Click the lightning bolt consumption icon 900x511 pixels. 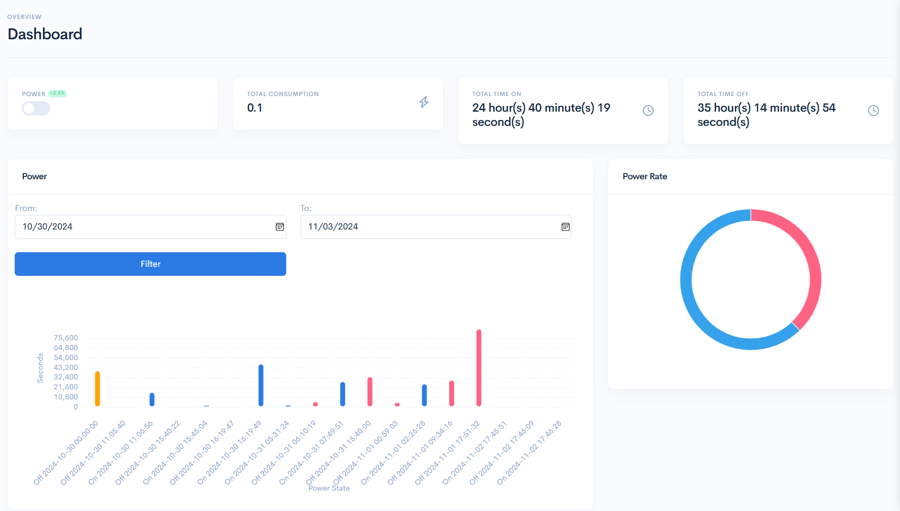coord(424,102)
